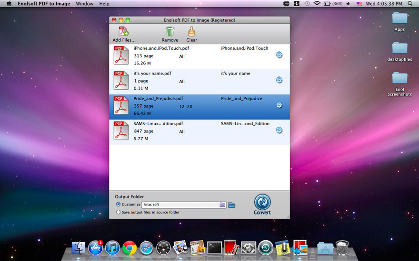Click the file name SAMS-Linux...dition.pdf
This screenshot has width=419, height=261.
click(x=158, y=123)
